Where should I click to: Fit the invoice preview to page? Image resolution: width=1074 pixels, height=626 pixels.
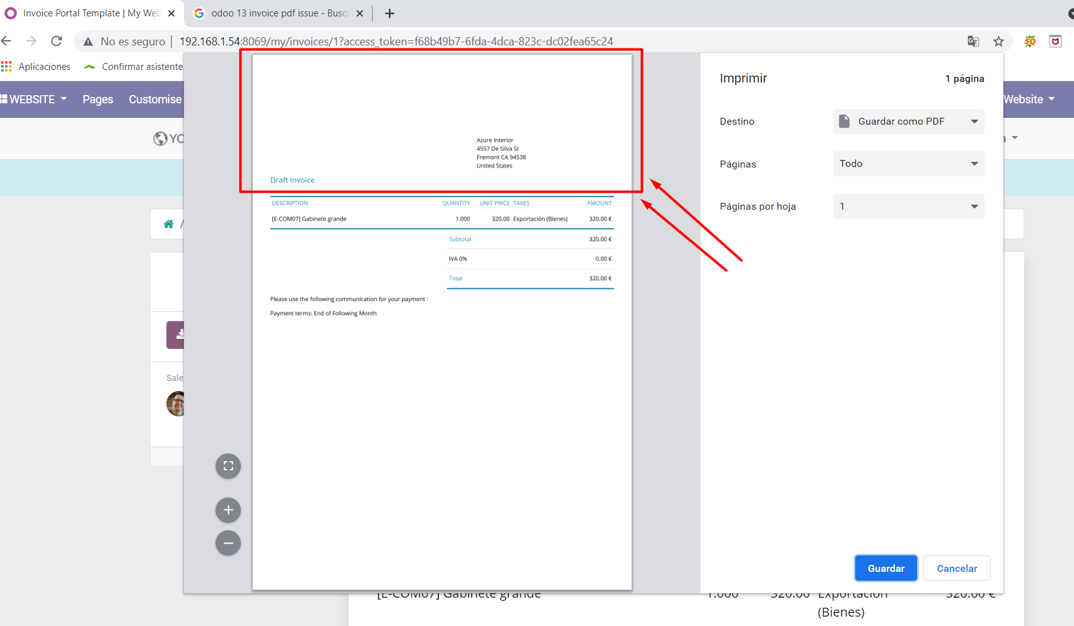[228, 466]
